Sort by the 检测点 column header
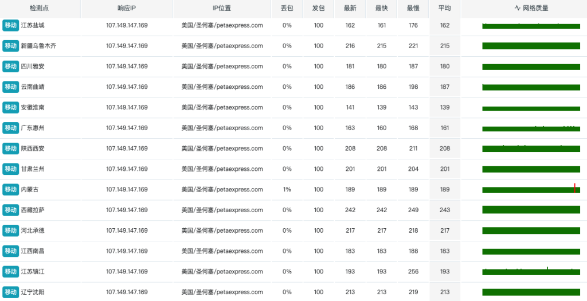 (x=39, y=9)
